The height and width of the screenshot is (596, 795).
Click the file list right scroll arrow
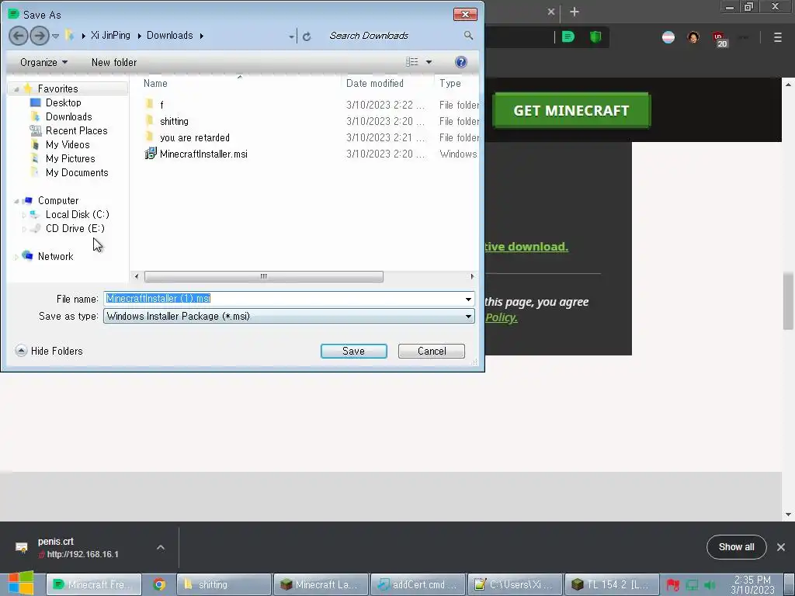472,276
